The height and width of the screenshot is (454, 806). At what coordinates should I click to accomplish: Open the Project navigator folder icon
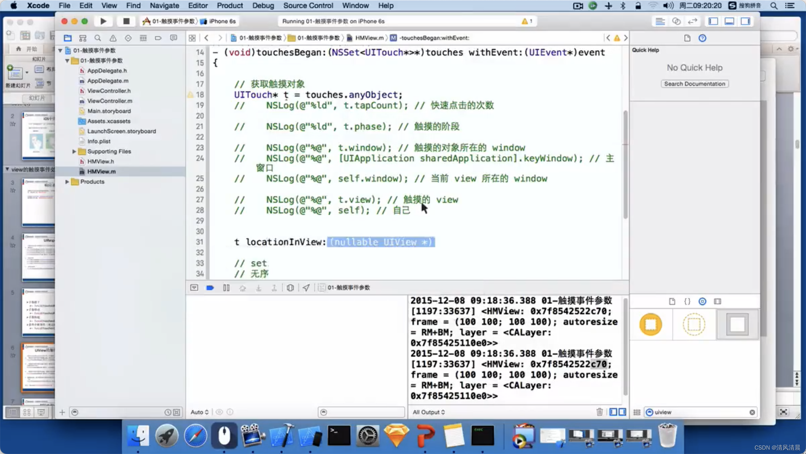68,38
